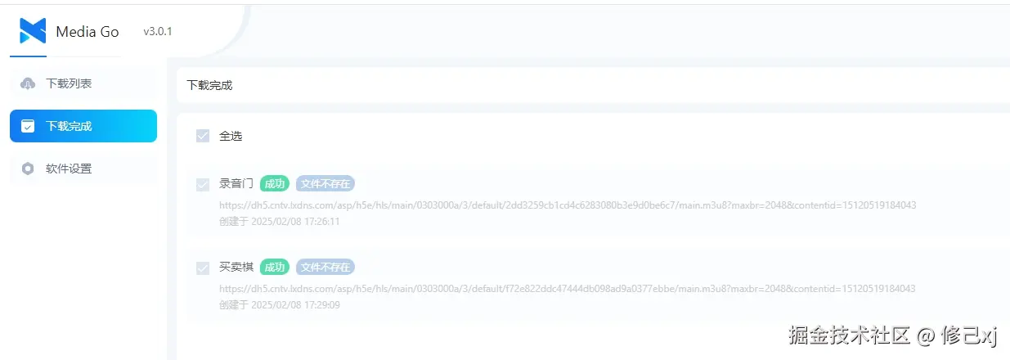Click the 成功 badge on 录音门

275,184
